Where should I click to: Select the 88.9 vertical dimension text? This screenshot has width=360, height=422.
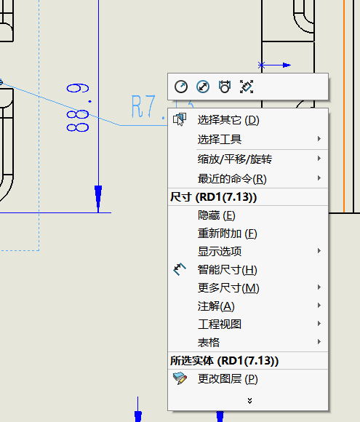[x=78, y=108]
